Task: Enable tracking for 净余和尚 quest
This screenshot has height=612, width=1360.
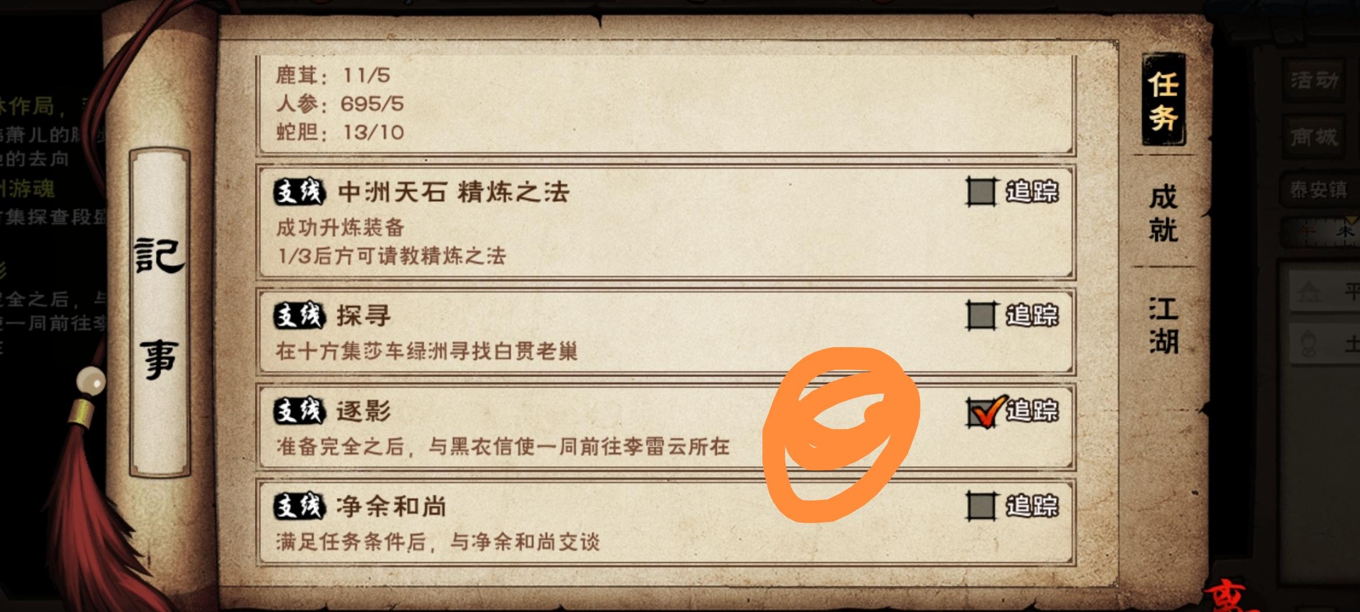Action: pyautogui.click(x=981, y=506)
